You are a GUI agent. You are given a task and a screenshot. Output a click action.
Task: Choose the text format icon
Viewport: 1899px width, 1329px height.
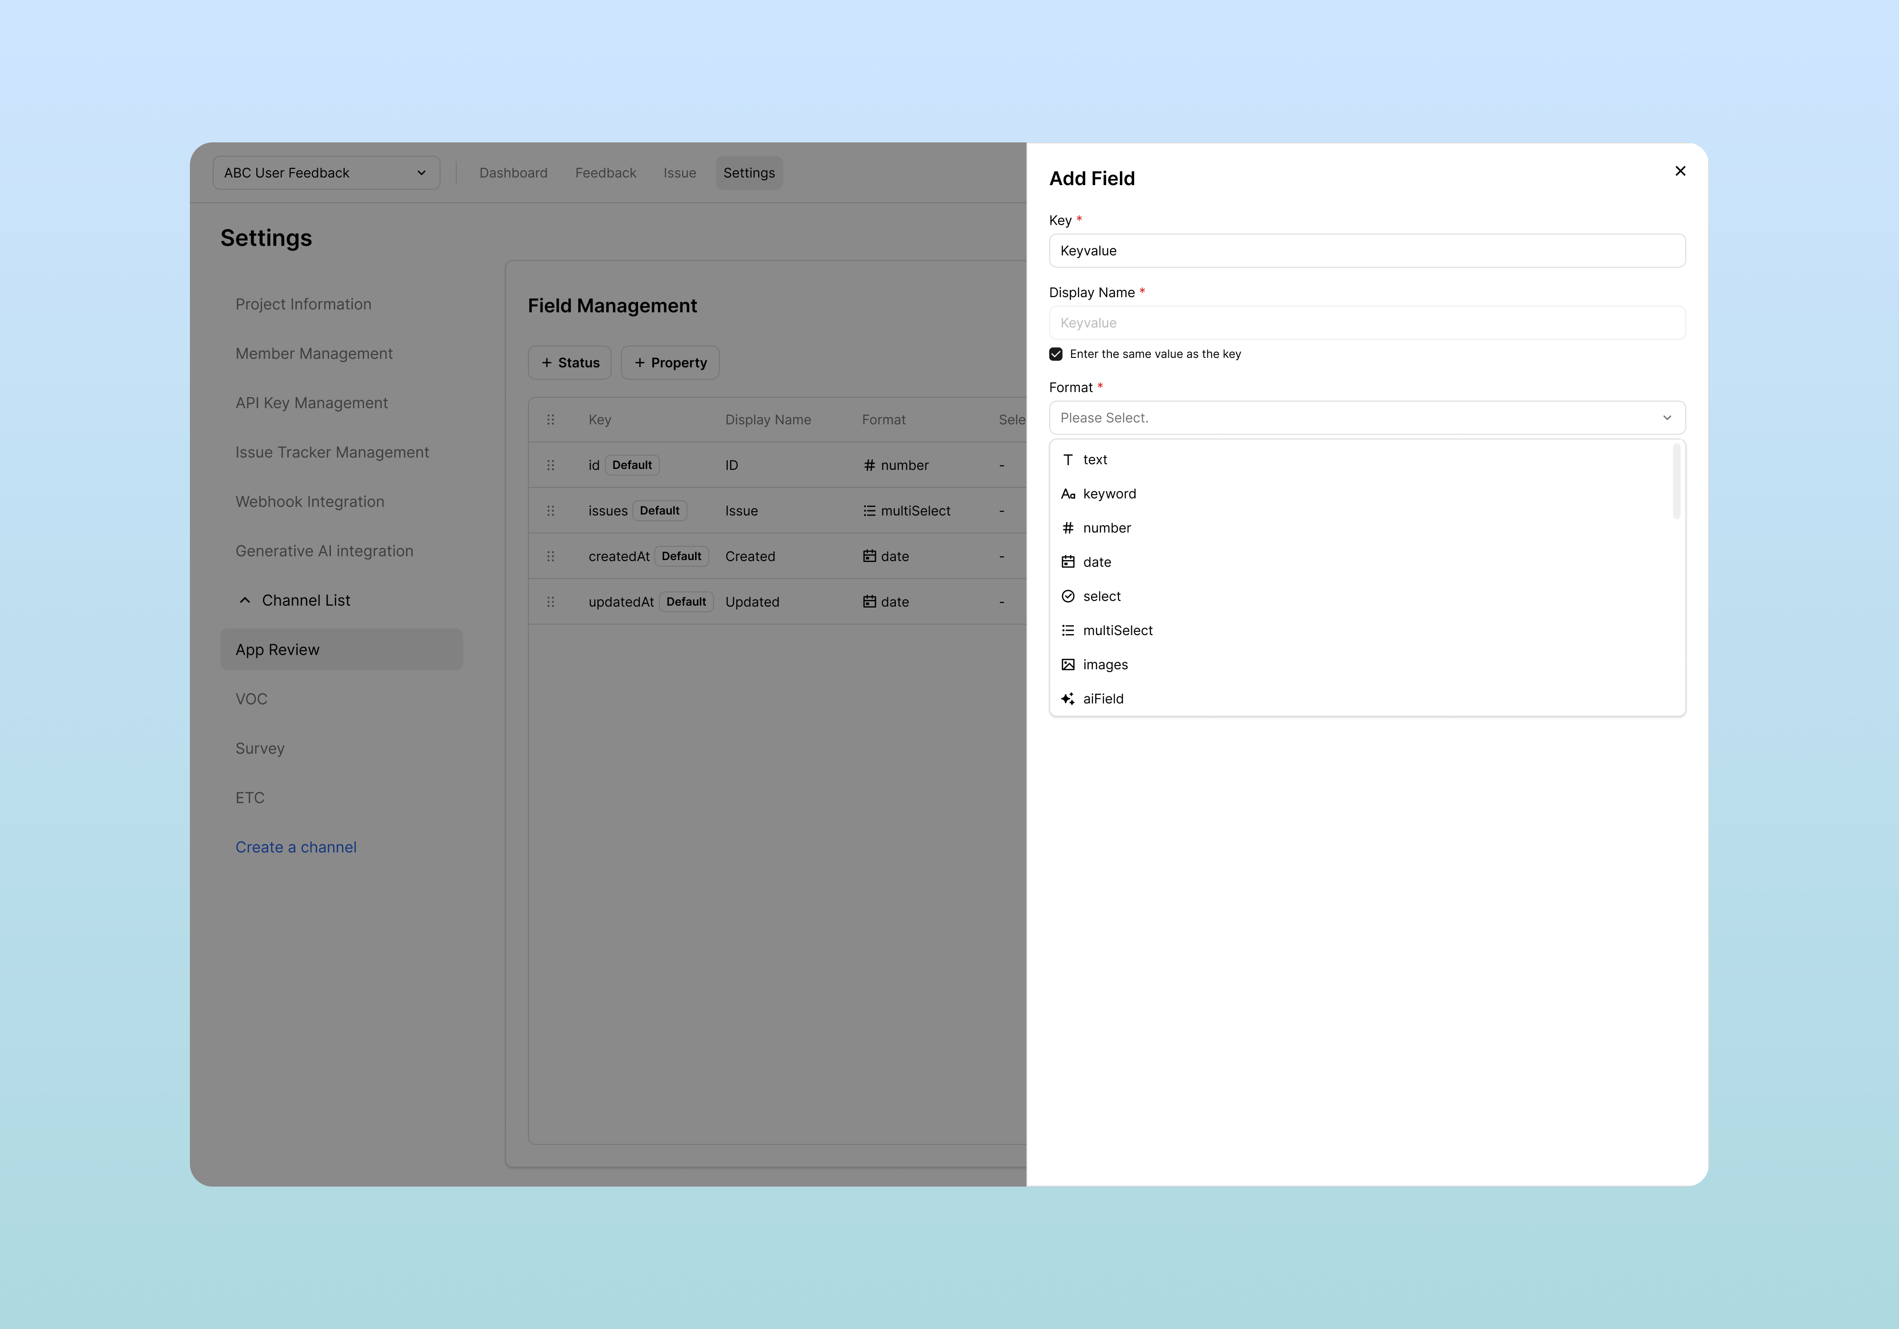coord(1068,460)
